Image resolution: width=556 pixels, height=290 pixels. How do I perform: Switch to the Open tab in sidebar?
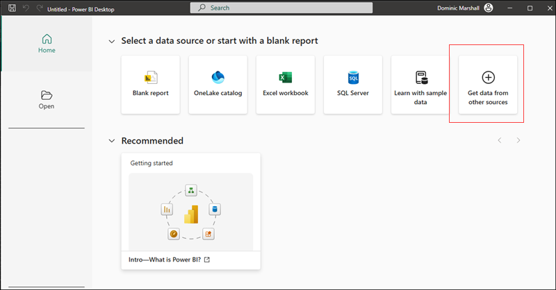[x=47, y=99]
